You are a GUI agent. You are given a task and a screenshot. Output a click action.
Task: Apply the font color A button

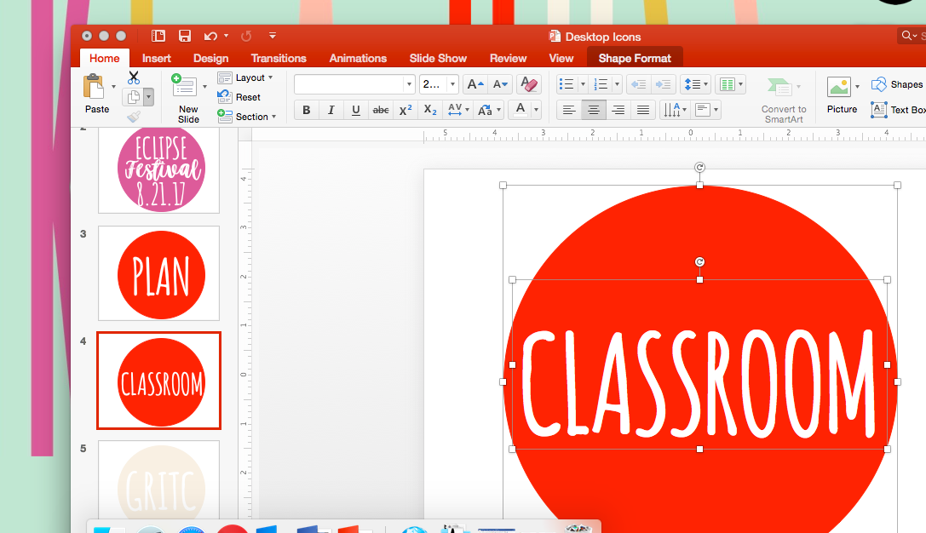pyautogui.click(x=521, y=110)
